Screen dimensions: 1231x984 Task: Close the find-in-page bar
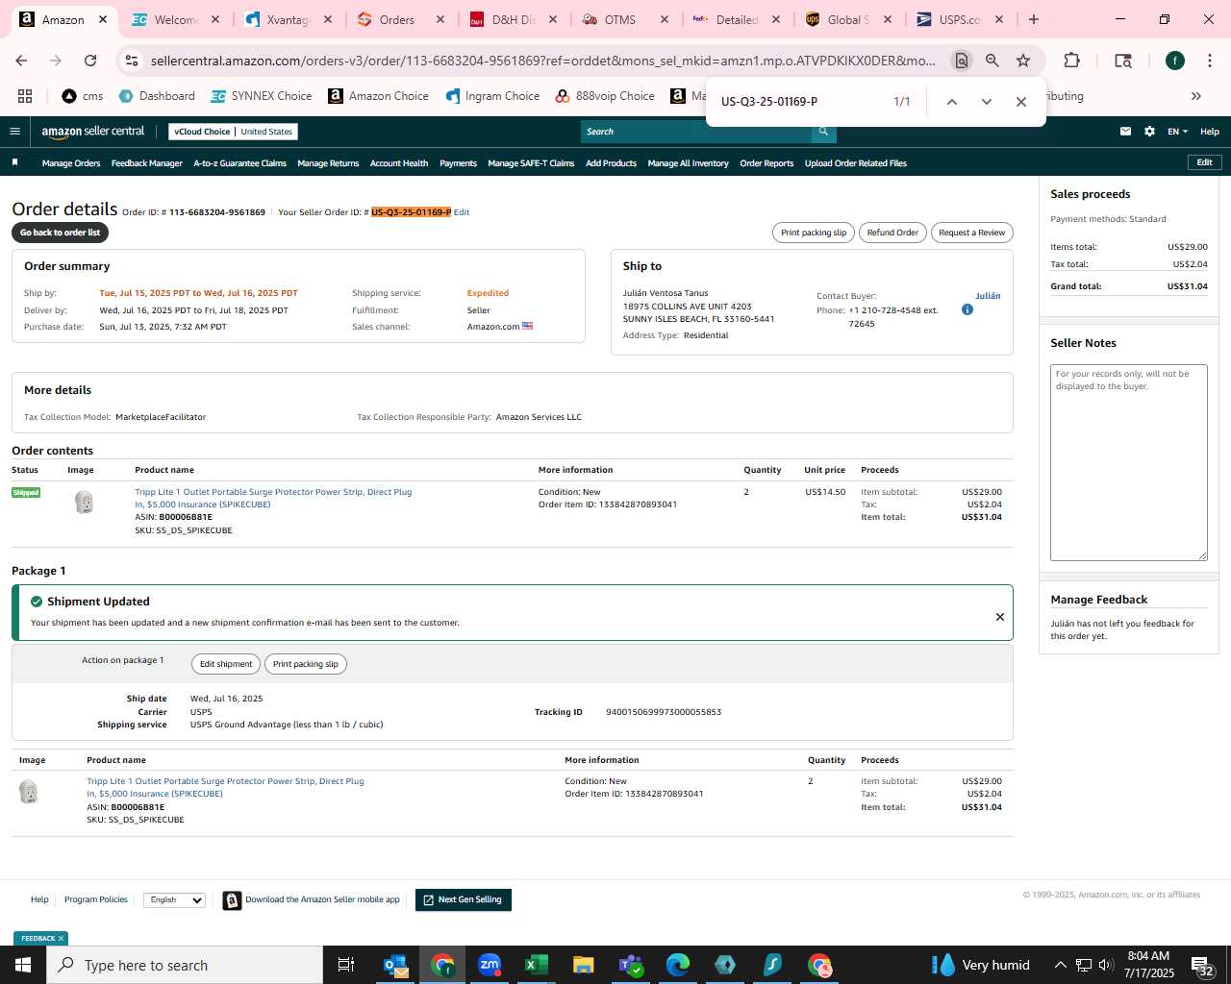click(x=1021, y=102)
